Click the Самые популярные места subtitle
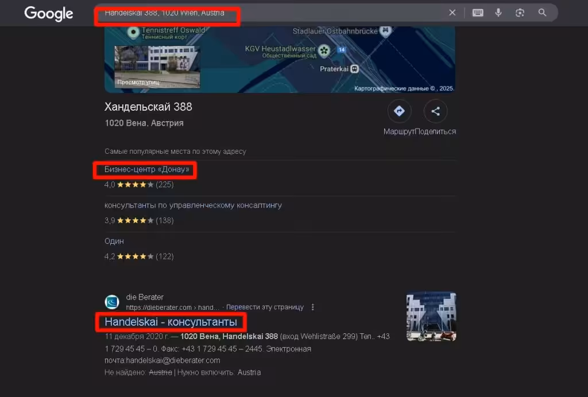This screenshot has width=588, height=397. point(175,151)
